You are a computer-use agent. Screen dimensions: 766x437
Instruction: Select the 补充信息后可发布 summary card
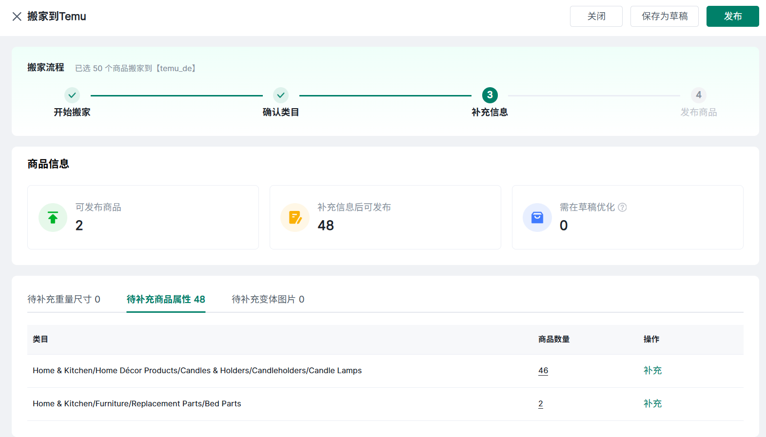[385, 217]
